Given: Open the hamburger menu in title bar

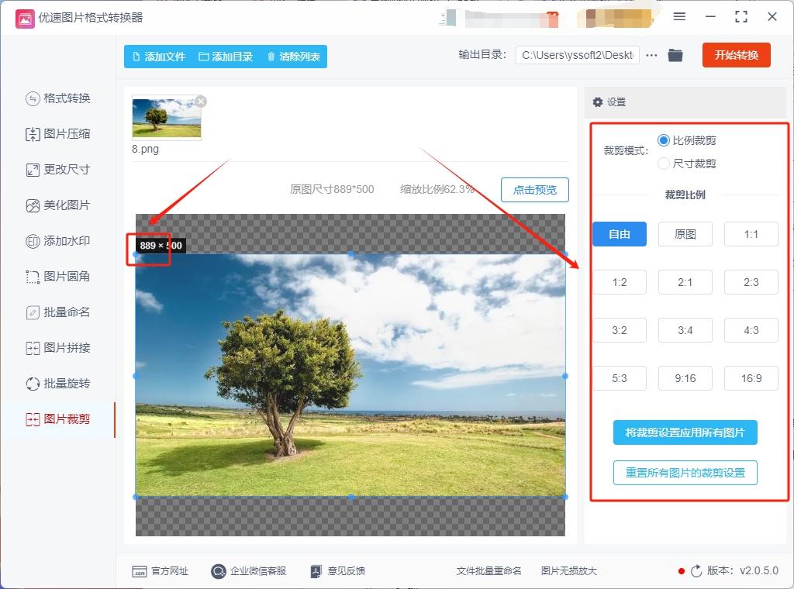Looking at the screenshot, I should tap(679, 17).
